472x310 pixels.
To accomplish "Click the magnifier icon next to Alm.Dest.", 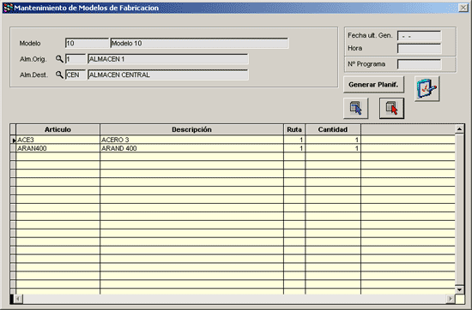I will (59, 75).
